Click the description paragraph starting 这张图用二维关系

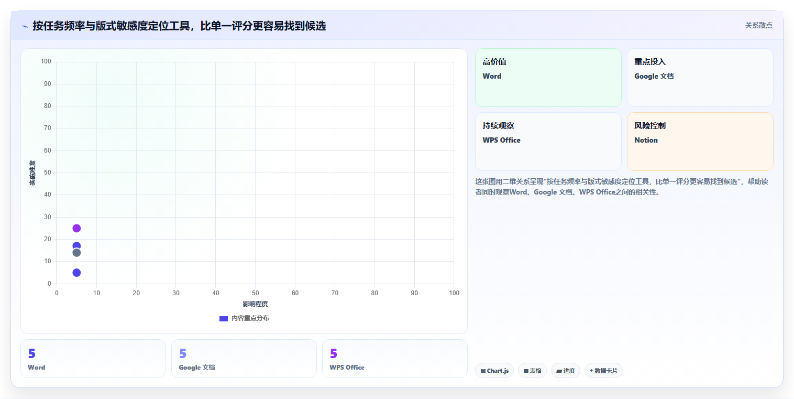[x=622, y=187]
